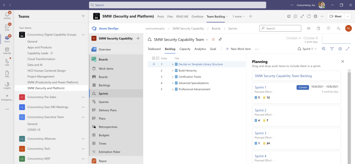Open the Calendar app icon

[x=7, y=50]
